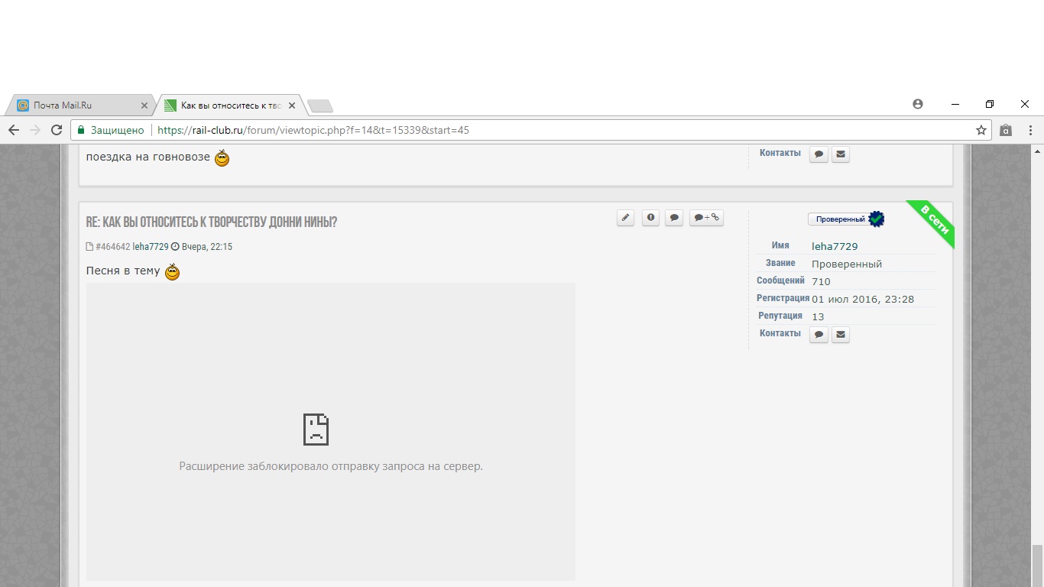
Task: Open leha7729 profile link in Имя row
Action: [835, 246]
